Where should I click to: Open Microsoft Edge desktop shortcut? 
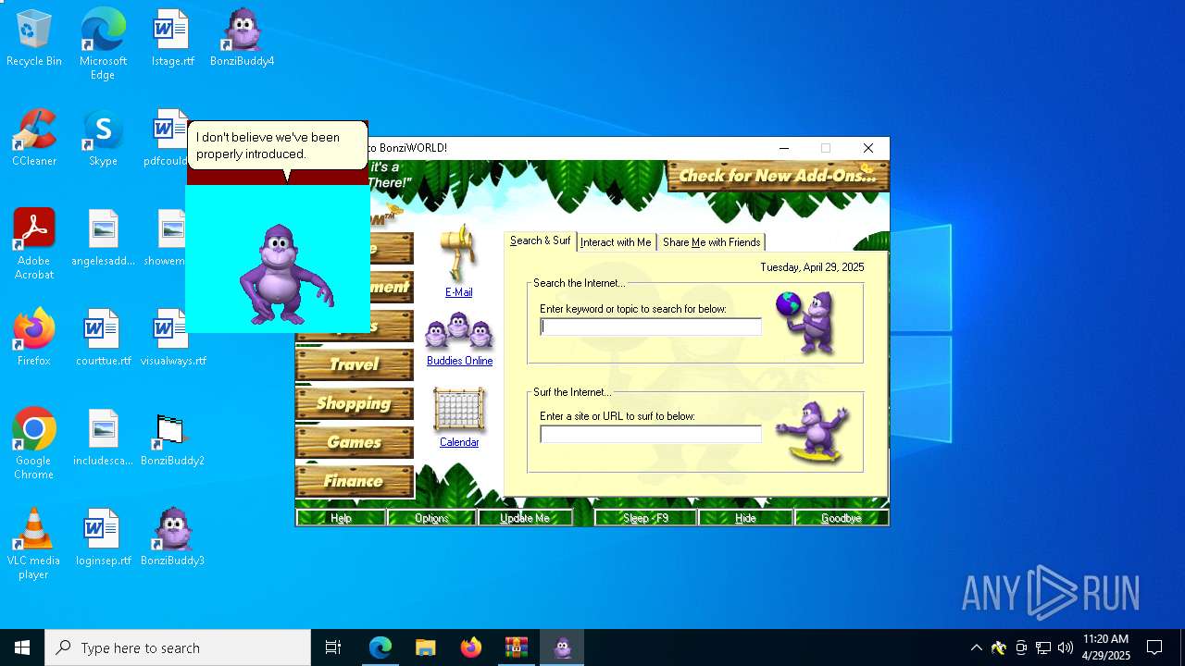pyautogui.click(x=103, y=44)
